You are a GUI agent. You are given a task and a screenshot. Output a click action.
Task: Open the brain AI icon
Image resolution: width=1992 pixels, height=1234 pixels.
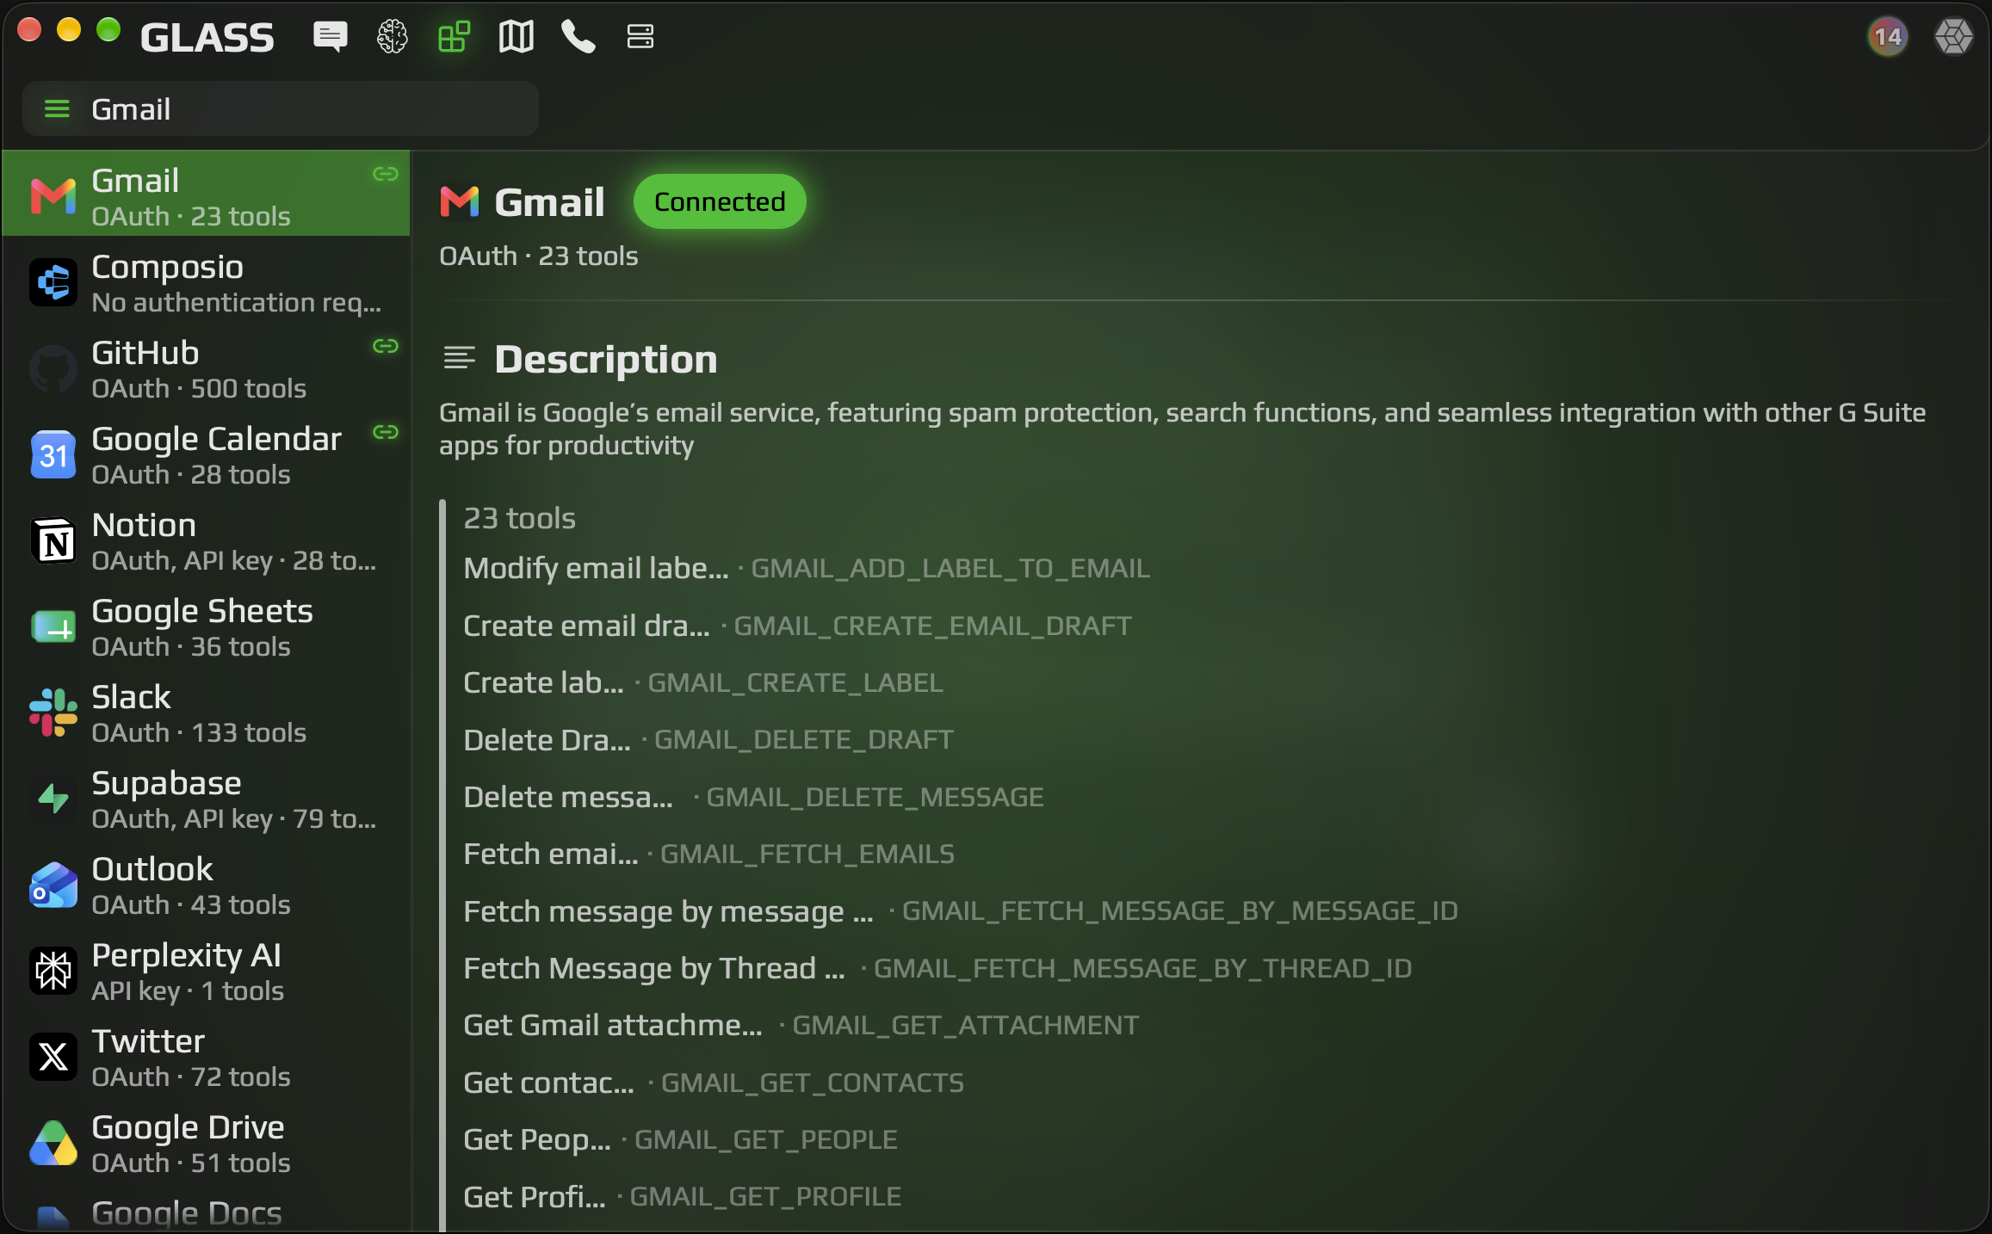[x=393, y=37]
